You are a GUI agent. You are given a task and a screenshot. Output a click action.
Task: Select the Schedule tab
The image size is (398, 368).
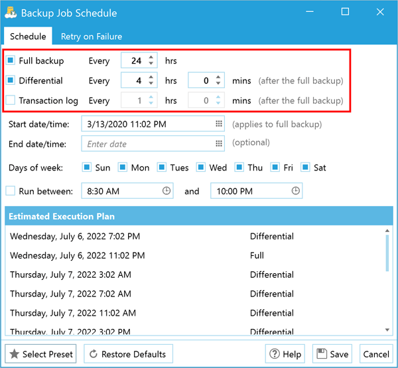(28, 36)
